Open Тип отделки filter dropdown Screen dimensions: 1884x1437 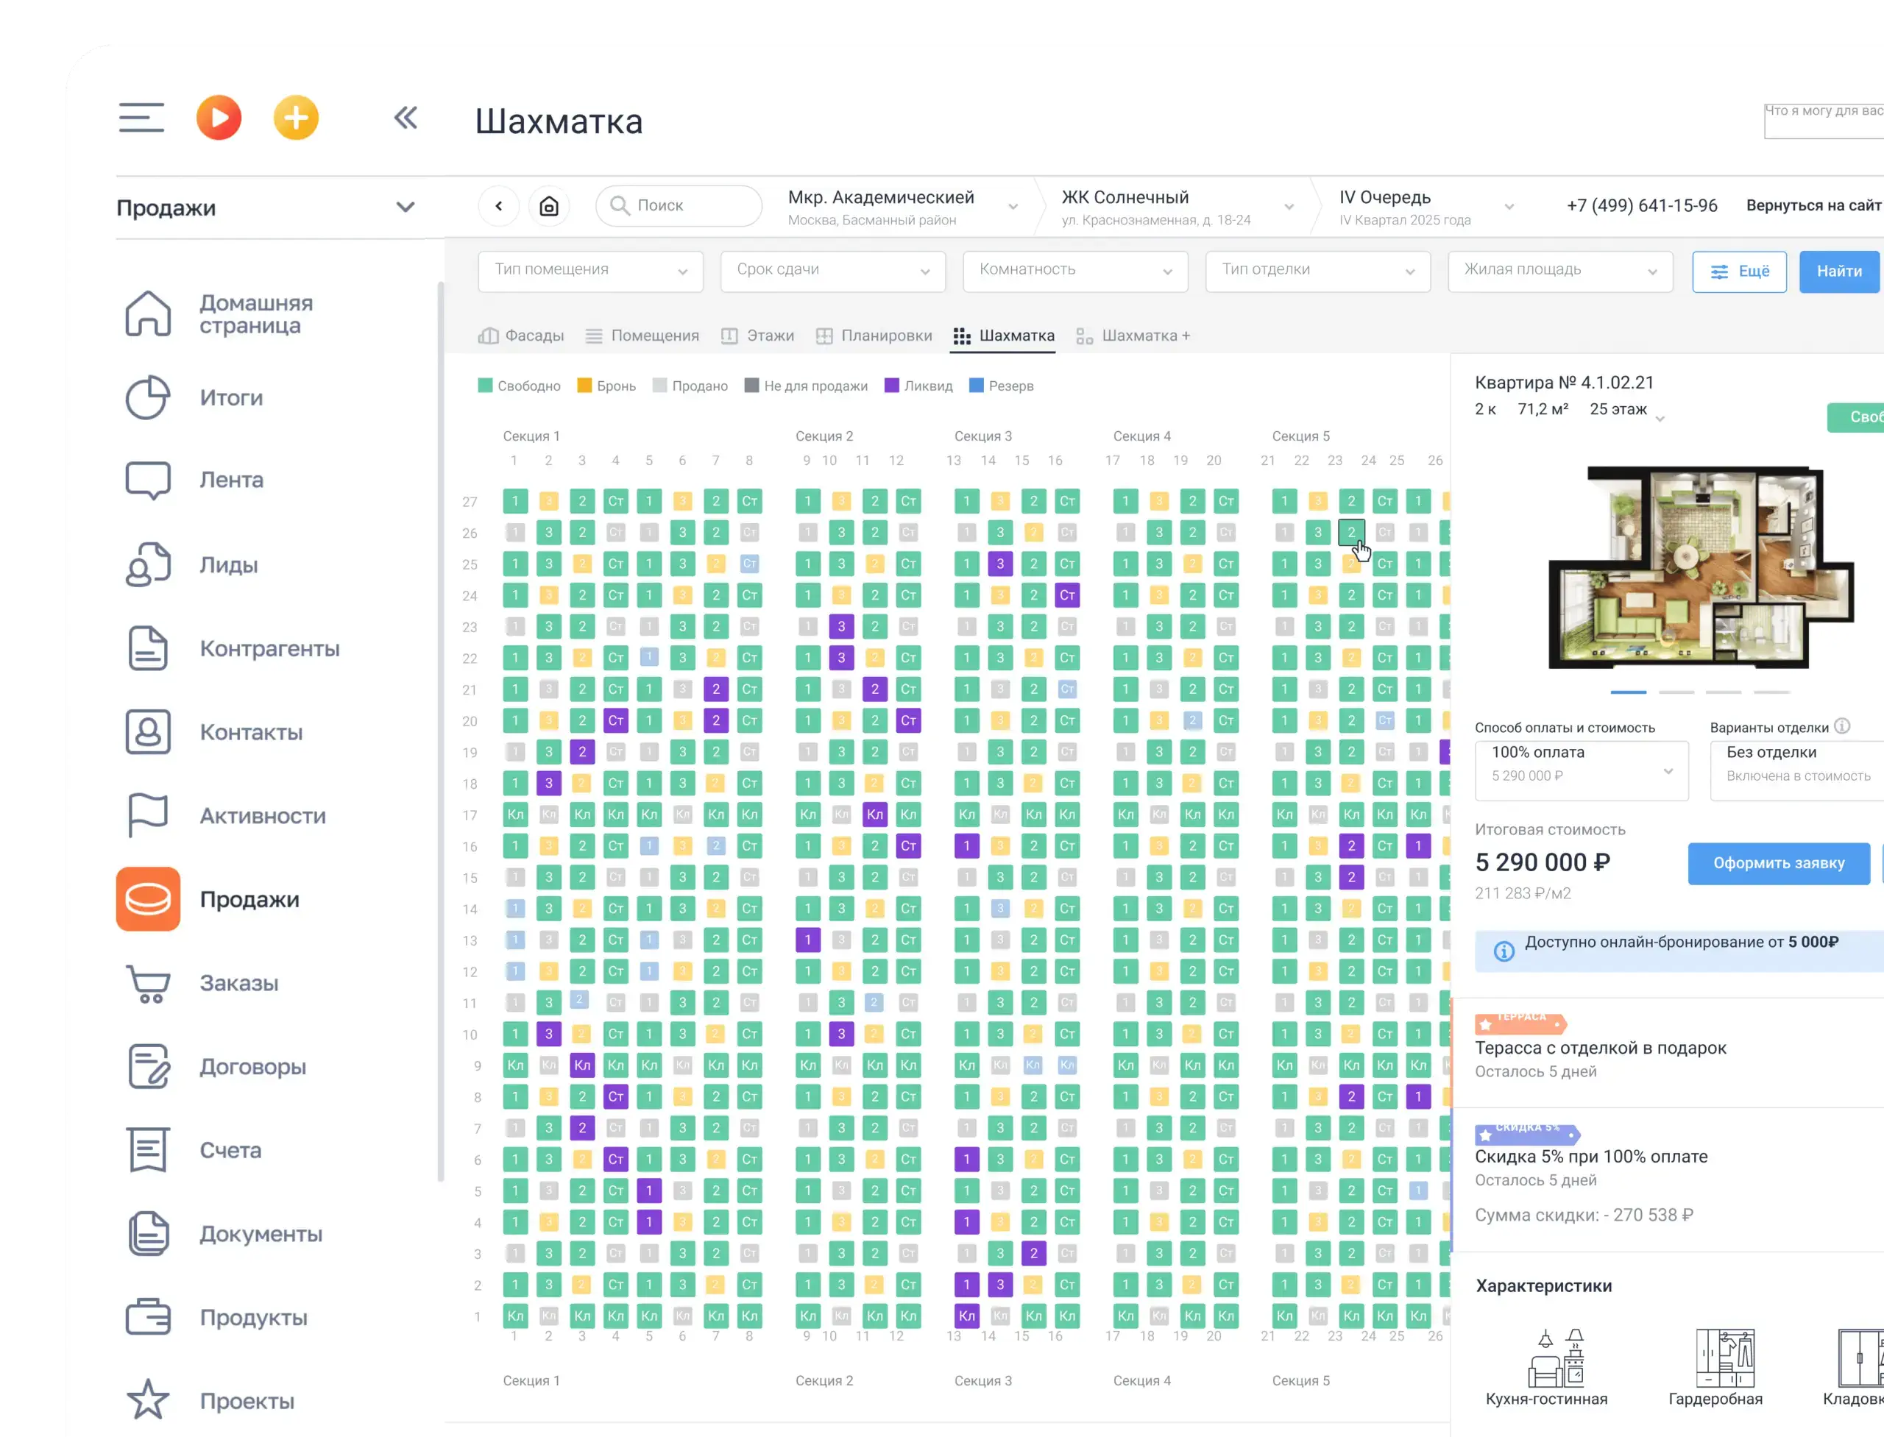[1317, 272]
